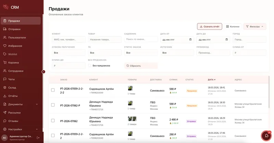The height and width of the screenshot is (143, 274).
Task: Click the Клиент search field
Action: click(x=68, y=39)
